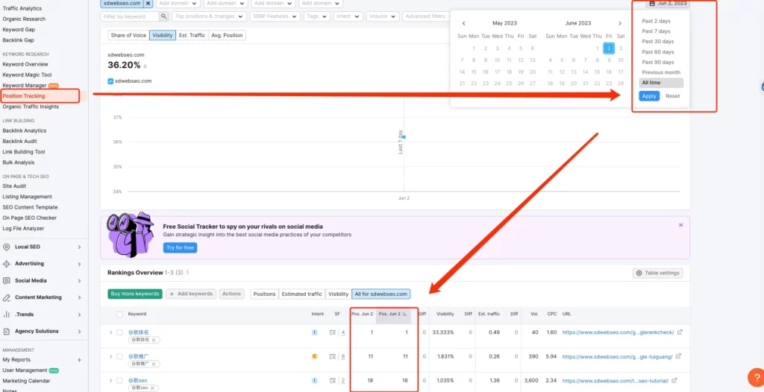Check the box for keyword 谷歌seo

coord(119,380)
